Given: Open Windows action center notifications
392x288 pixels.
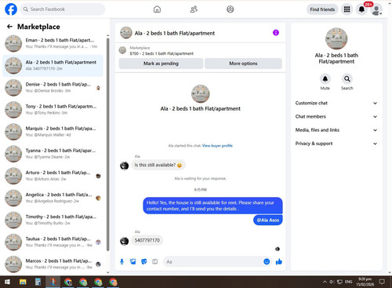Looking at the screenshot, I should click(x=382, y=282).
